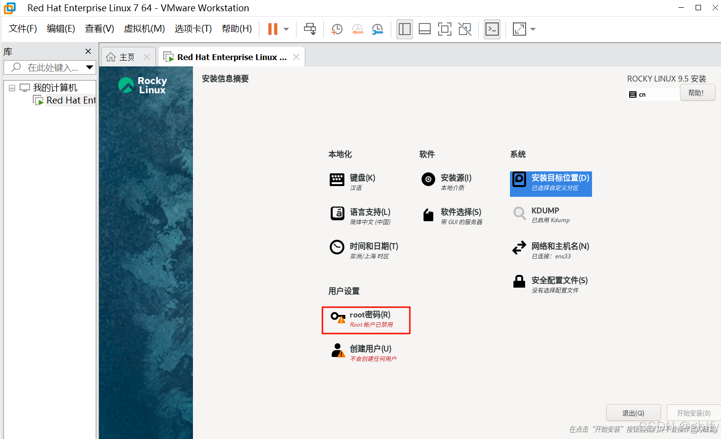This screenshot has height=439, width=721.
Task: Open 创建用户(U) user creation
Action: [364, 353]
